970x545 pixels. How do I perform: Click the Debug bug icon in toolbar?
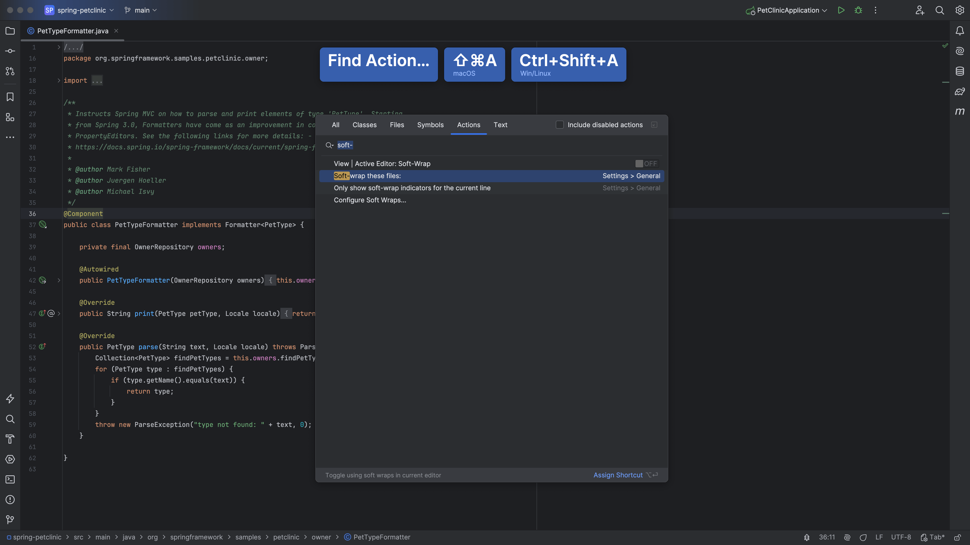[858, 10]
